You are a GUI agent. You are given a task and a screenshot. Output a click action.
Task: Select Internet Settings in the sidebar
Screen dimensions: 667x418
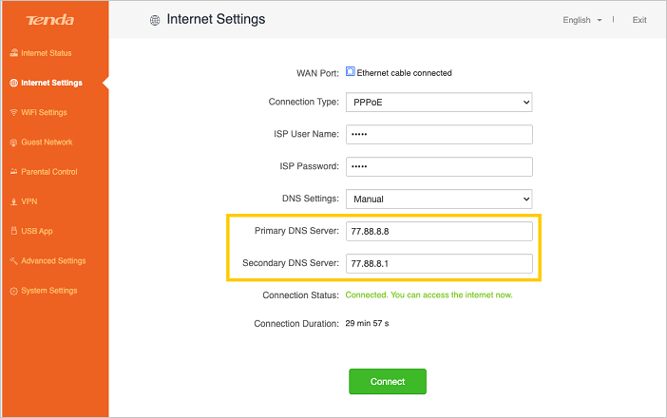point(51,83)
